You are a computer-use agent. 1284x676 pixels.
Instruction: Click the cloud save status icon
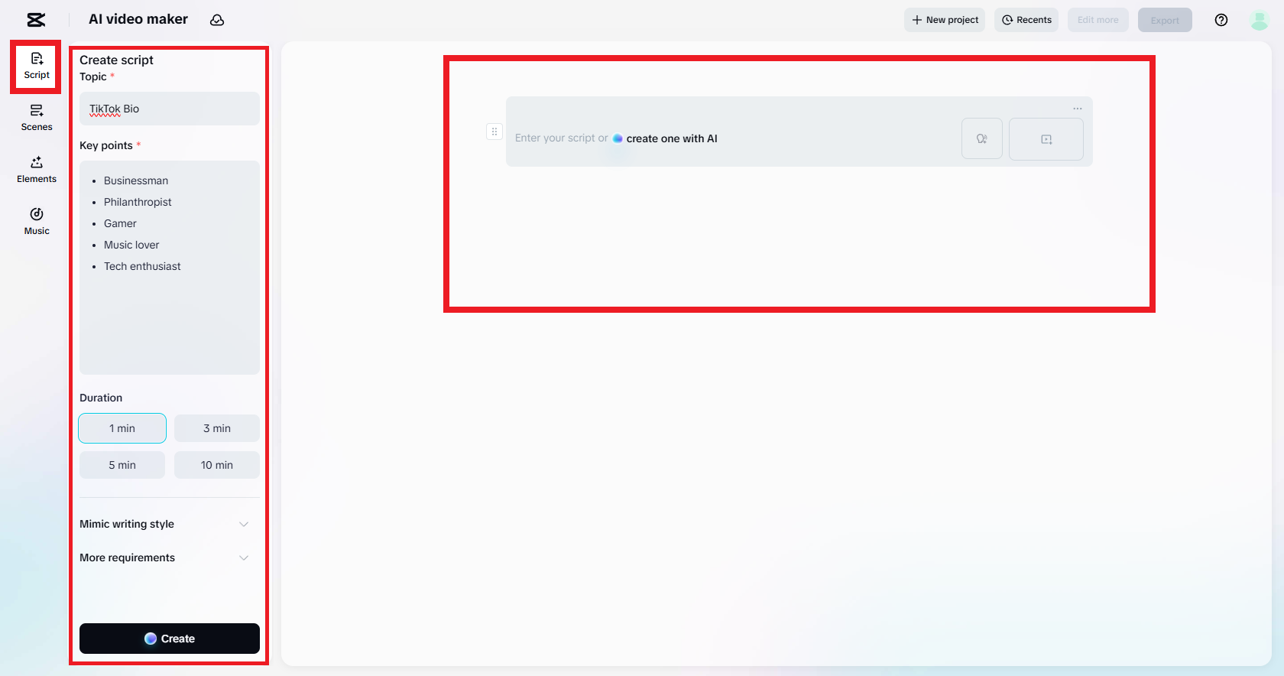[x=217, y=20]
